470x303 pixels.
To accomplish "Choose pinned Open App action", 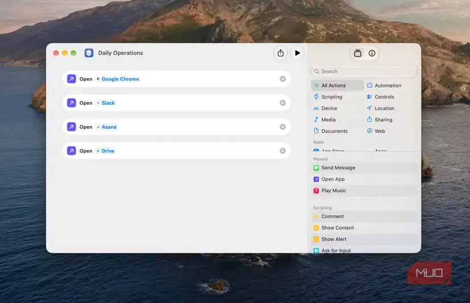I will tap(364, 179).
